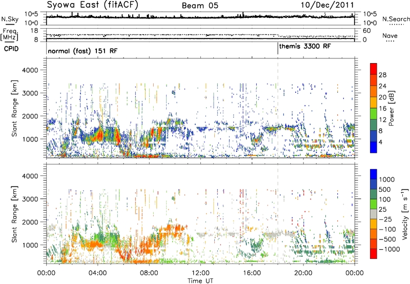Click the '500' velocity colorbar tick

(384, 189)
